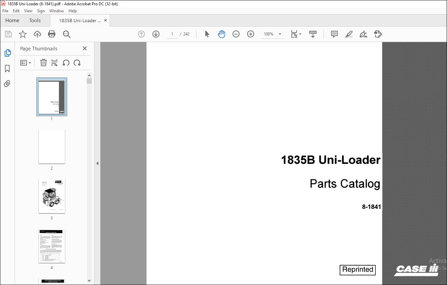This screenshot has height=285, width=447.
Task: Click the upload to cloud icon
Action: (37, 34)
